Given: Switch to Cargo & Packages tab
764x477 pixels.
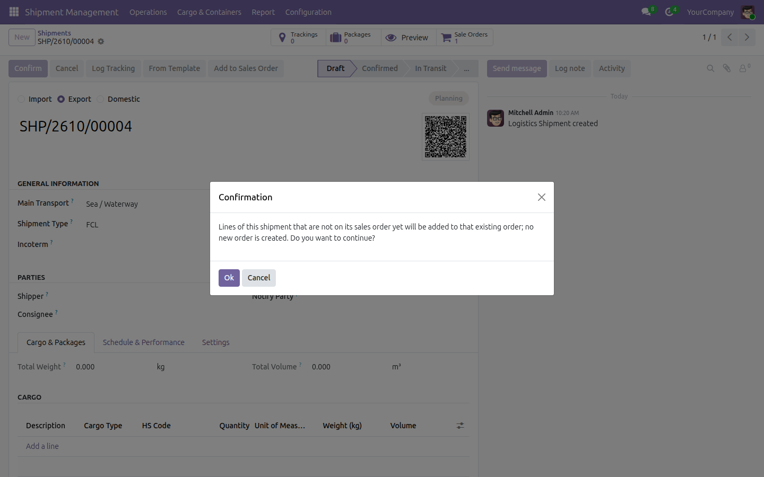Looking at the screenshot, I should coord(56,342).
